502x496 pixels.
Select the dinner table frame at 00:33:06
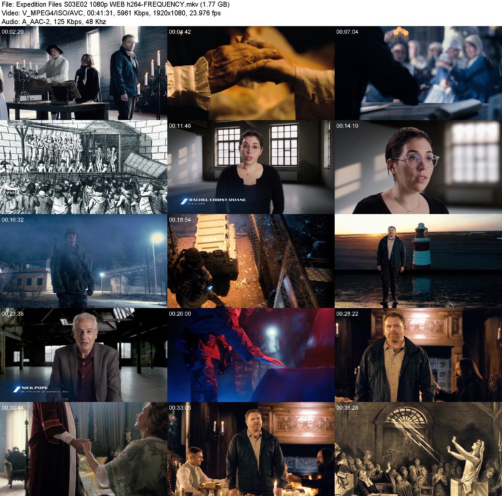(251, 449)
